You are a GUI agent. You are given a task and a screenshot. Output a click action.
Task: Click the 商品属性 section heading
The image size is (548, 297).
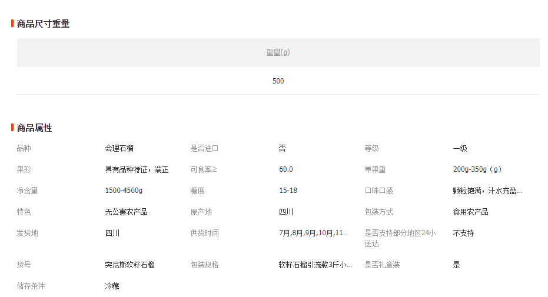pos(34,128)
